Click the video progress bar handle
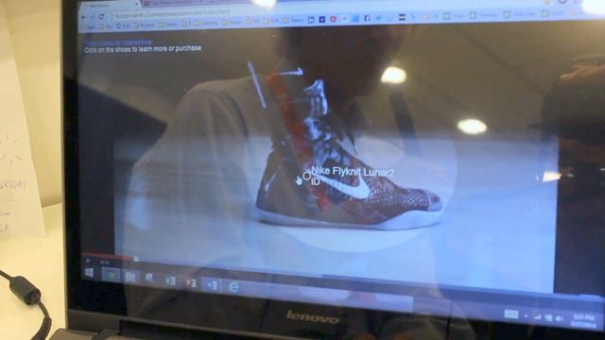 click(x=136, y=259)
